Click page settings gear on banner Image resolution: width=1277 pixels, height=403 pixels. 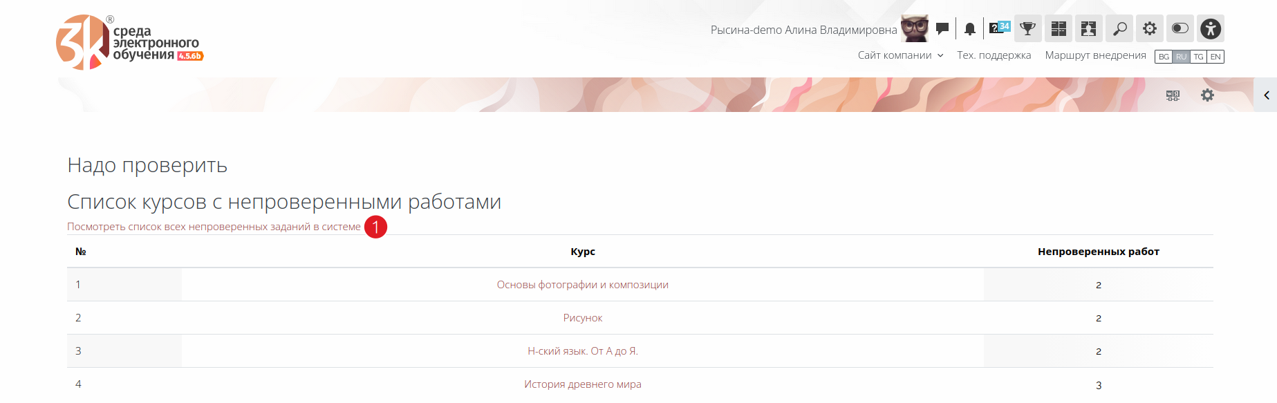(1207, 95)
